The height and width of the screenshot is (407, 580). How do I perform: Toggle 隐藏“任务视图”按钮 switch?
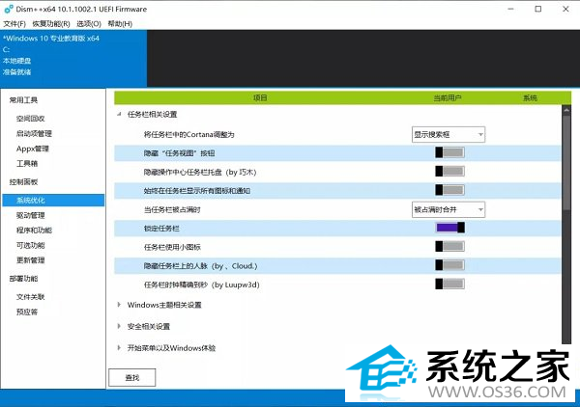point(449,152)
